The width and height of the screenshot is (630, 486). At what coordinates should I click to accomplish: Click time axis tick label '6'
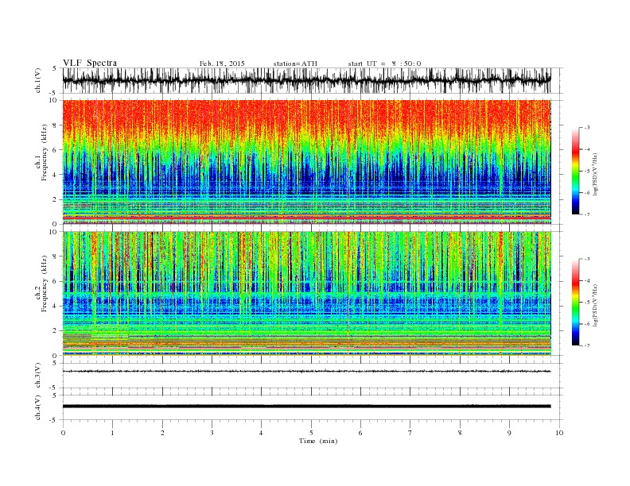[x=360, y=433]
